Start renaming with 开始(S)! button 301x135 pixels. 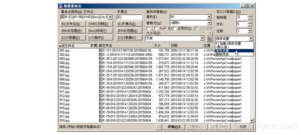click(x=174, y=127)
